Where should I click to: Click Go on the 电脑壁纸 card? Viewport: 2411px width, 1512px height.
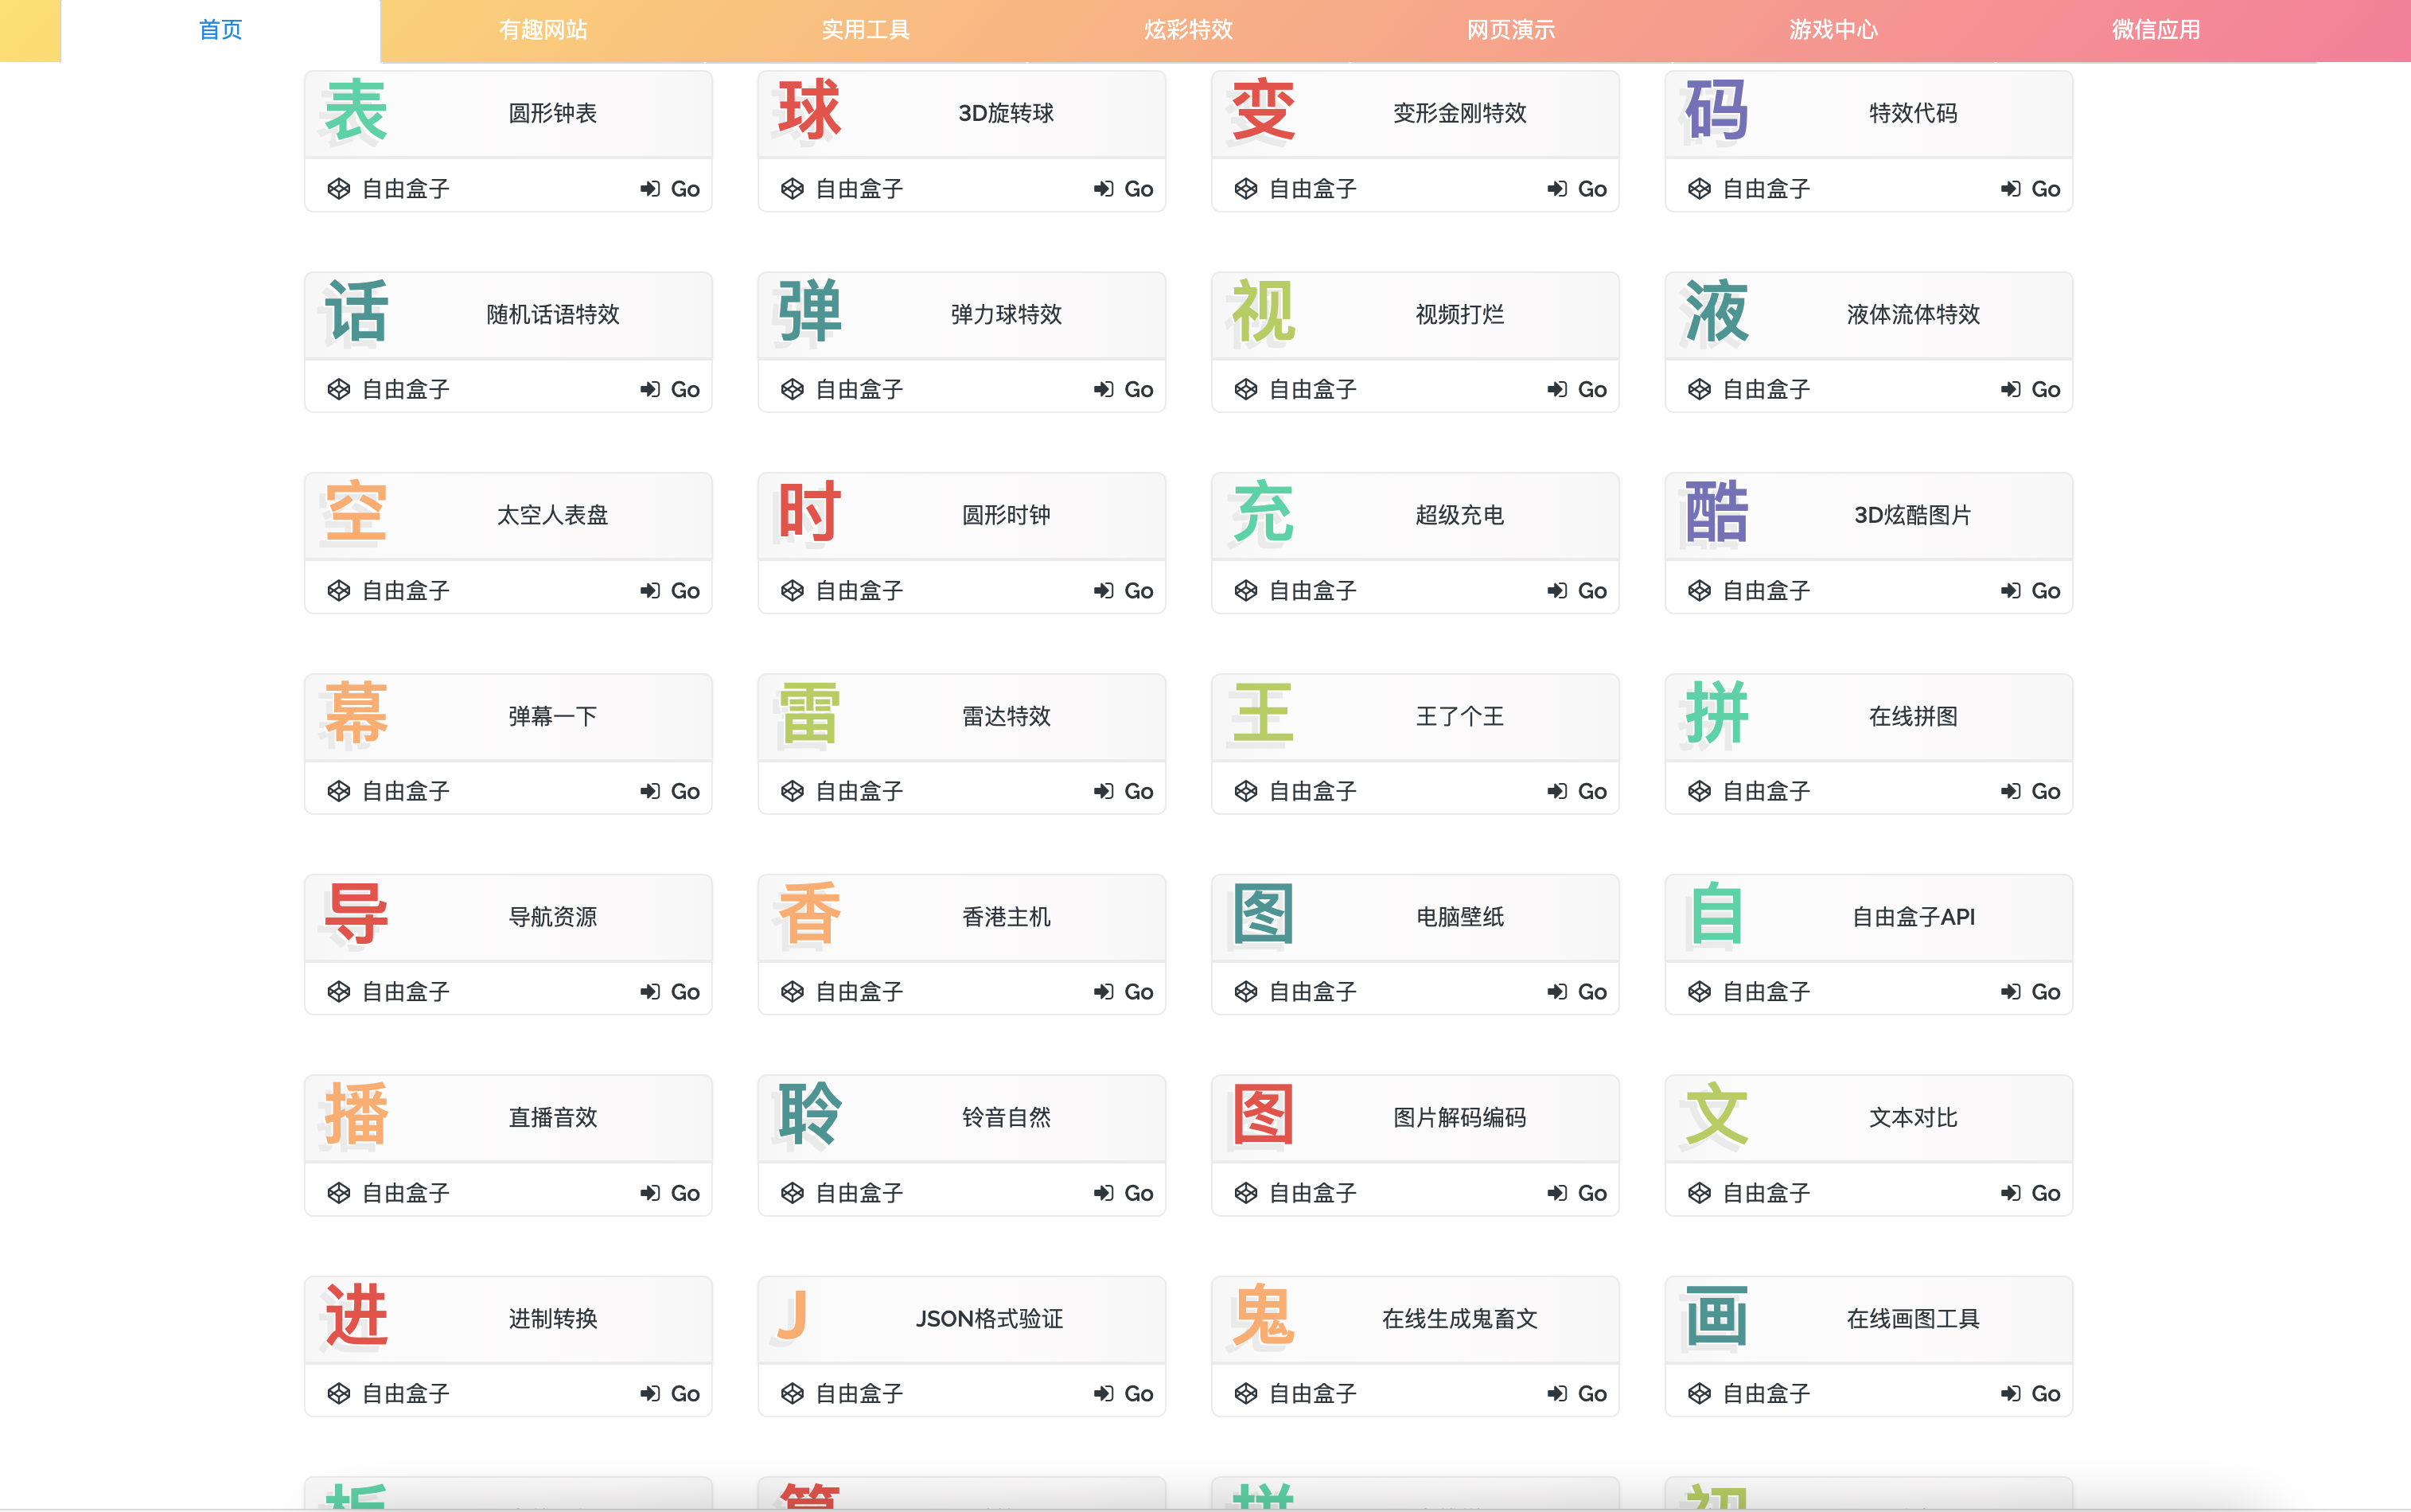(x=1577, y=992)
